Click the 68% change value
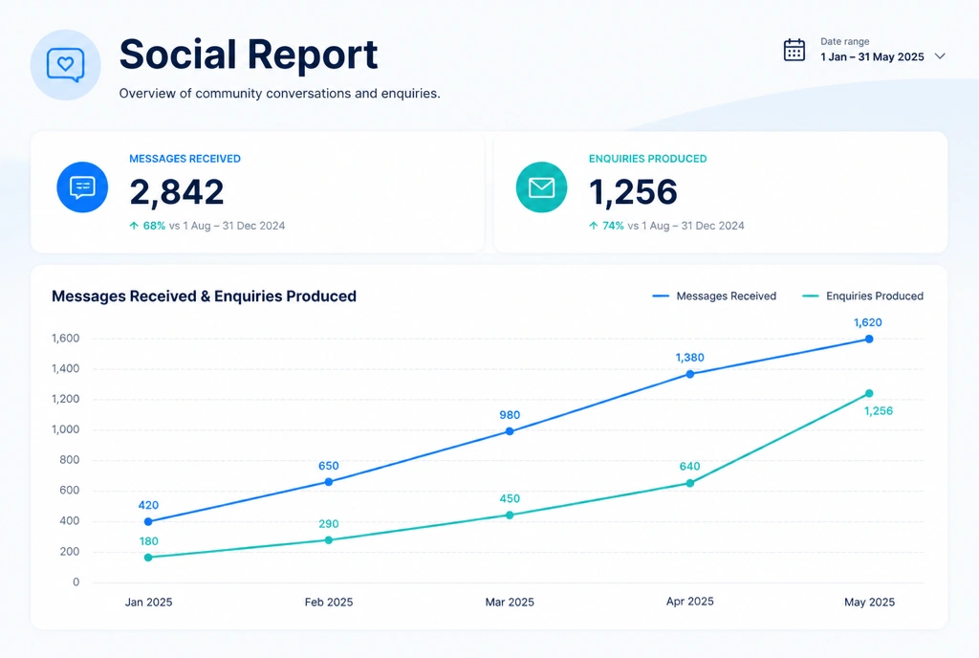 click(154, 226)
